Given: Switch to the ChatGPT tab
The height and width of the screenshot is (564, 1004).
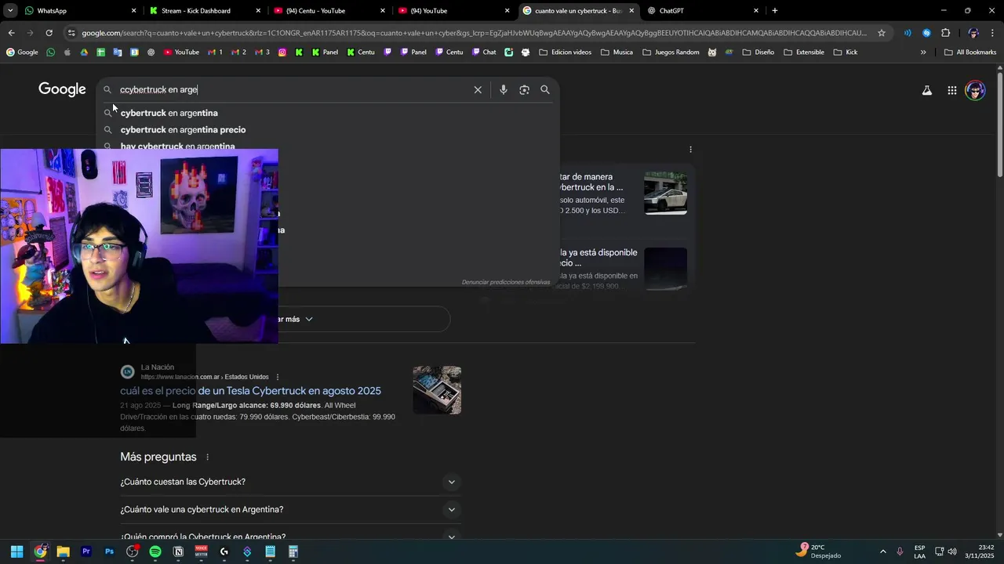Looking at the screenshot, I should [x=702, y=11].
